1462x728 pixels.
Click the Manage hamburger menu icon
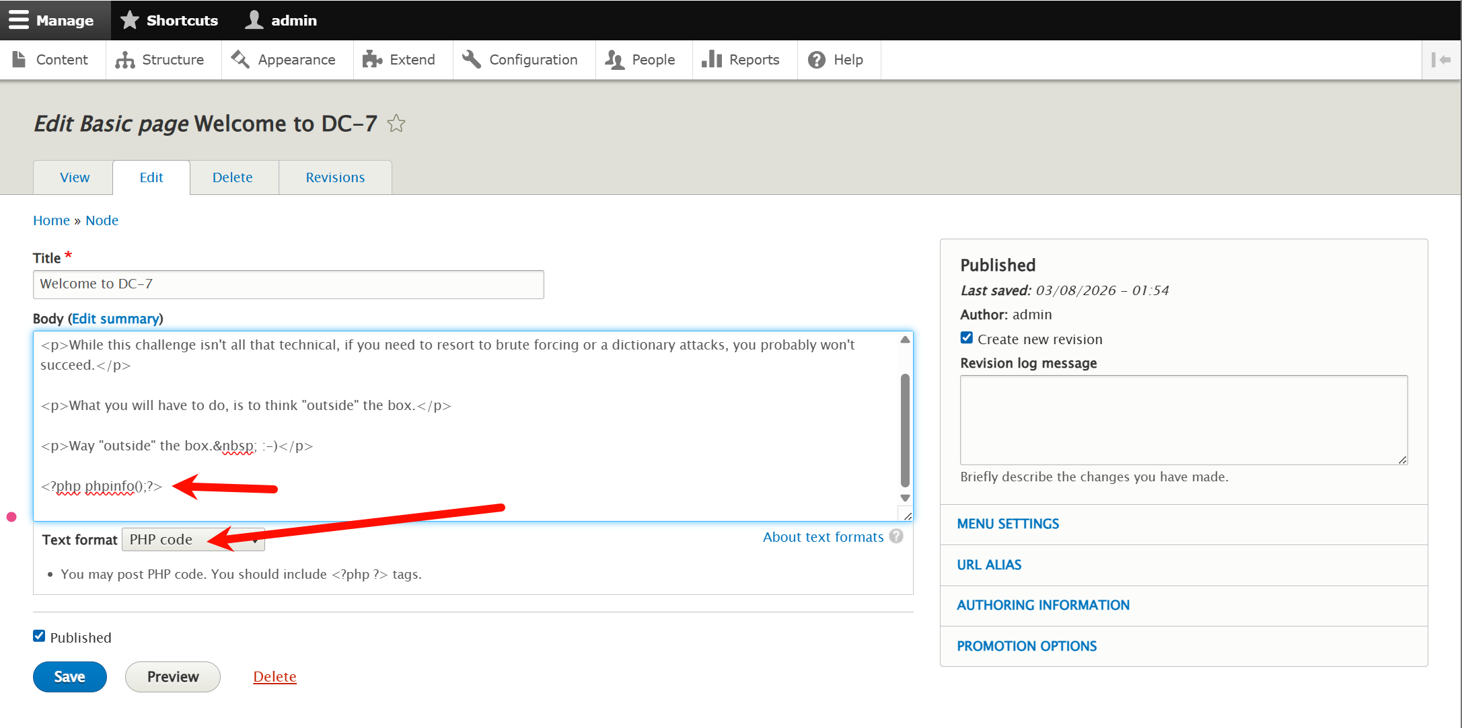tap(18, 20)
